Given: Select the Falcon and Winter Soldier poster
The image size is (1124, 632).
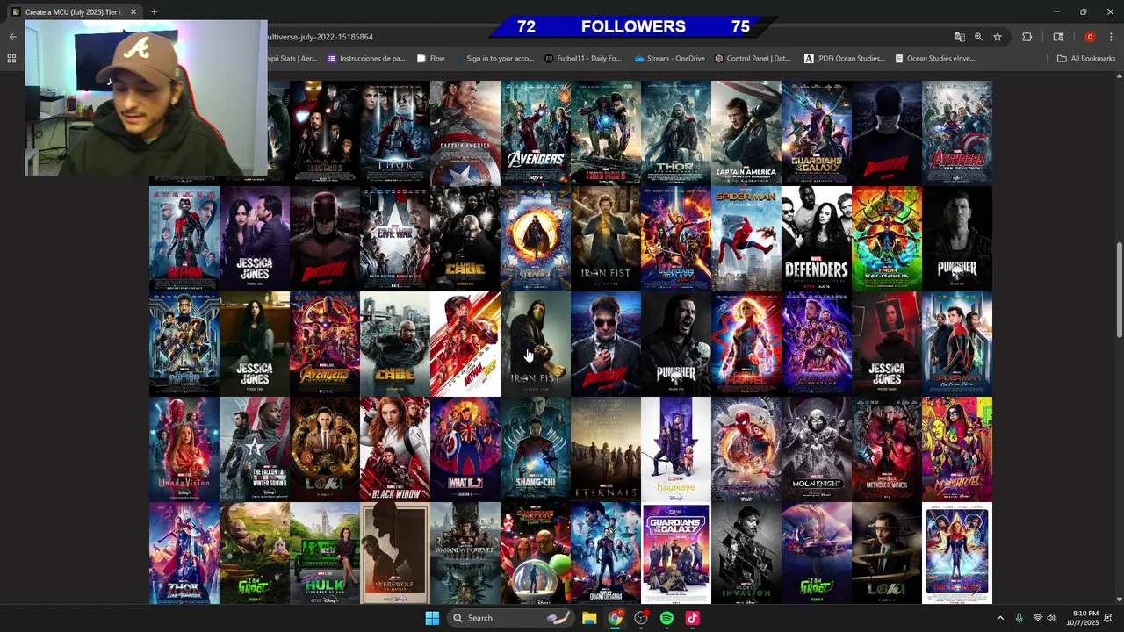Looking at the screenshot, I should pos(255,449).
